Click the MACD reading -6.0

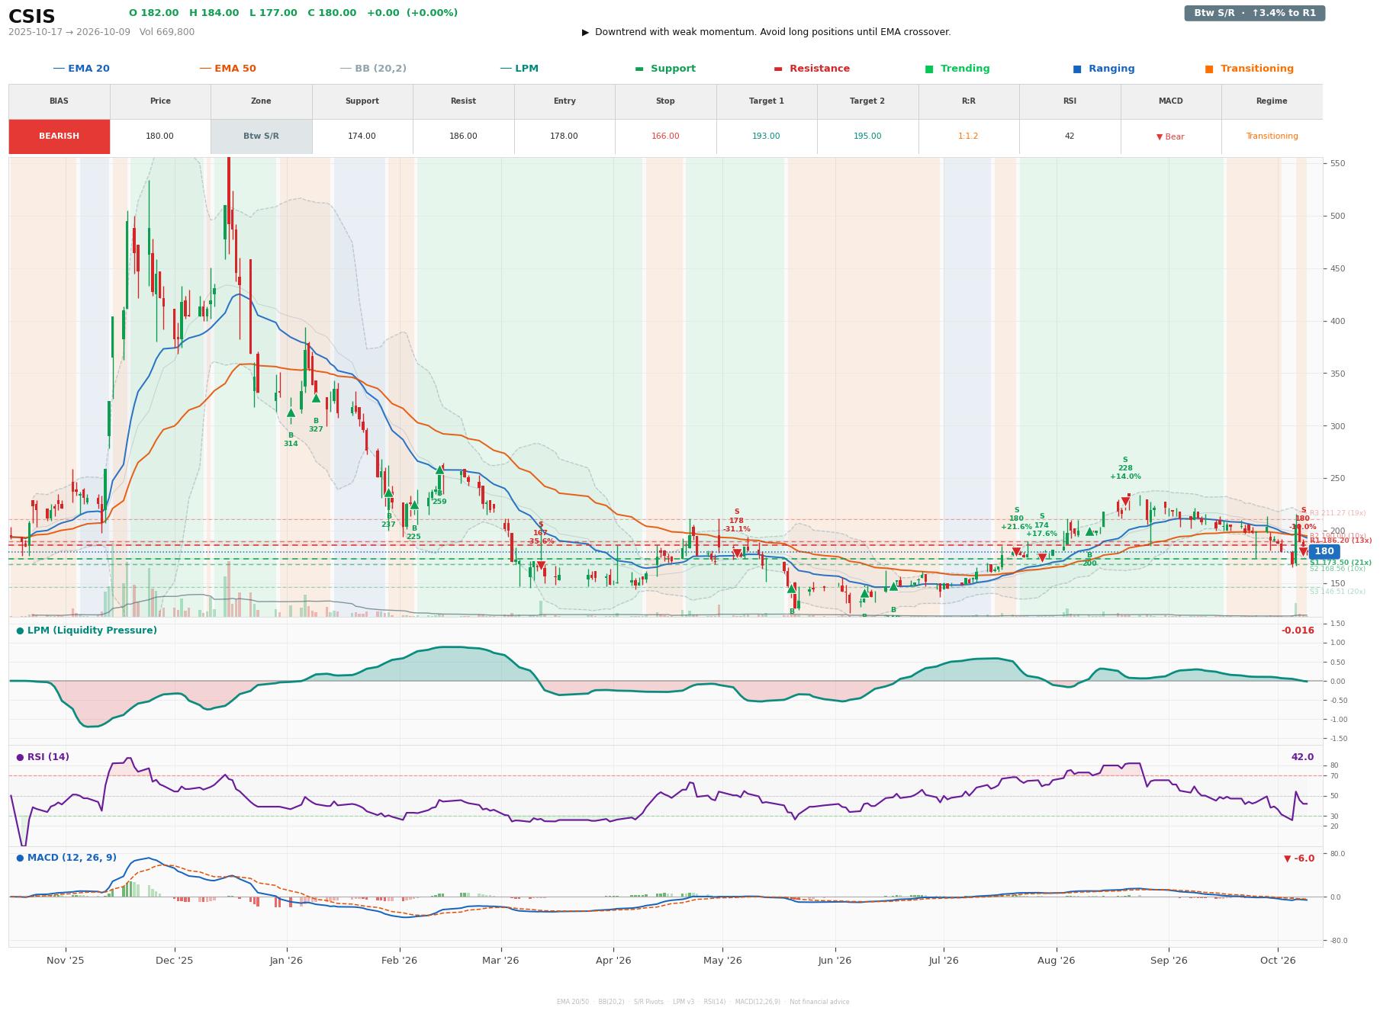point(1299,858)
